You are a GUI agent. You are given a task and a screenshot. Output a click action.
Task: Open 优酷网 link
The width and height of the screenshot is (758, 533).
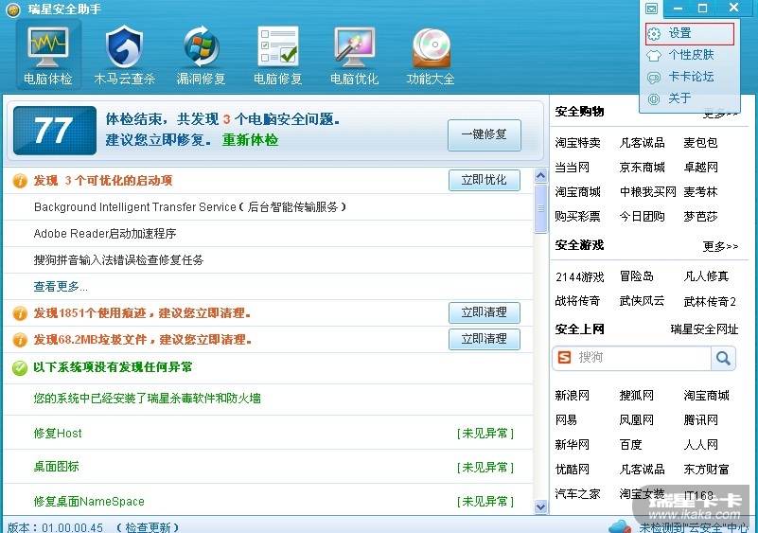click(x=572, y=470)
